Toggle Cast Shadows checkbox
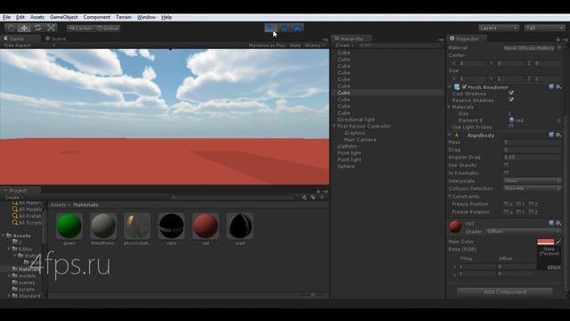This screenshot has height=321, width=570. point(511,93)
